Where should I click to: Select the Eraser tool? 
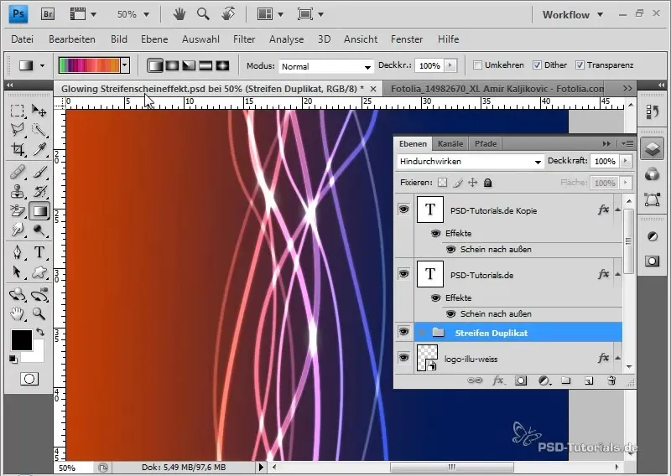pos(17,211)
